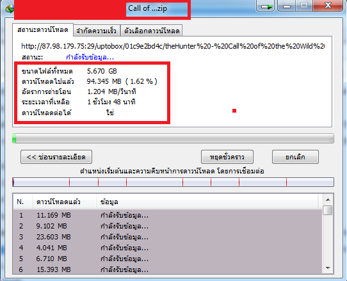347x281 pixels.
Task: Click the ข้อมูล column header
Action: pyautogui.click(x=207, y=202)
